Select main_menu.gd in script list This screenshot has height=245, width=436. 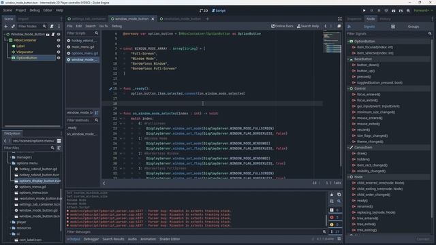(x=82, y=47)
